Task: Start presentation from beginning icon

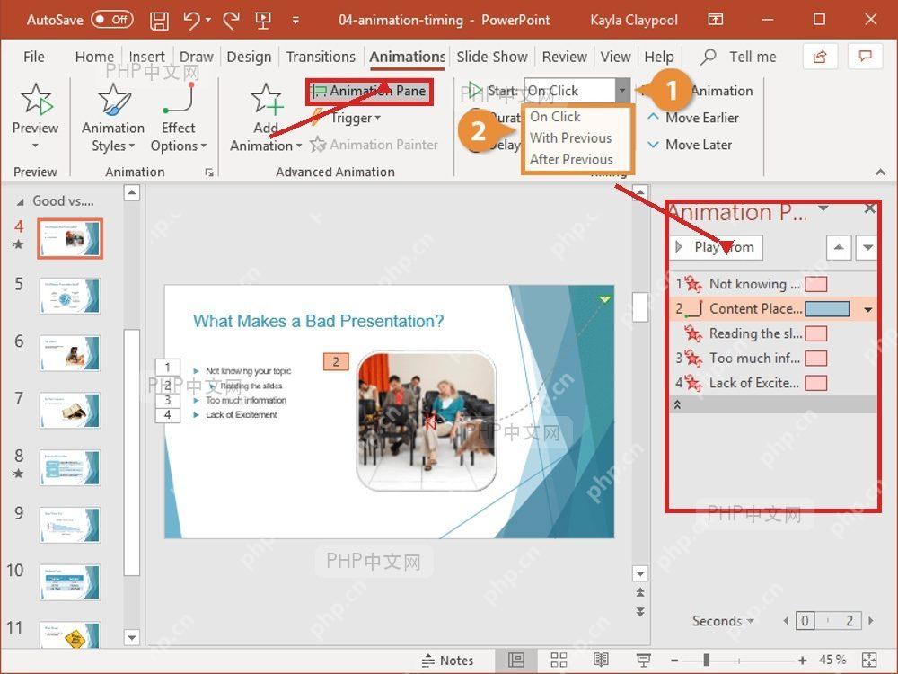Action: coord(263,21)
